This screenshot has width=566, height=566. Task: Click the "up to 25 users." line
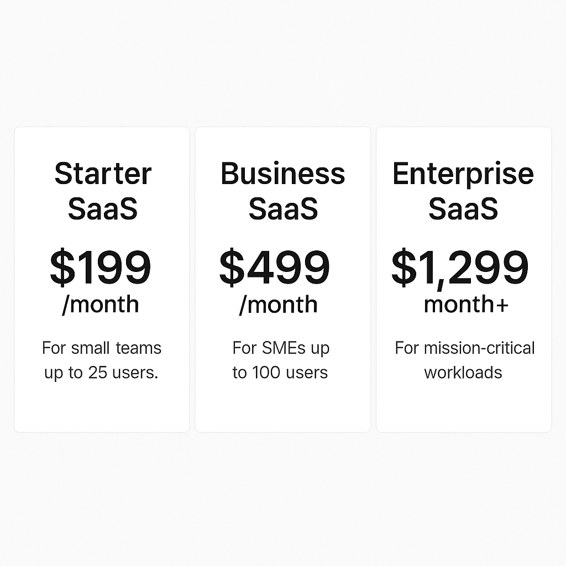pos(101,373)
